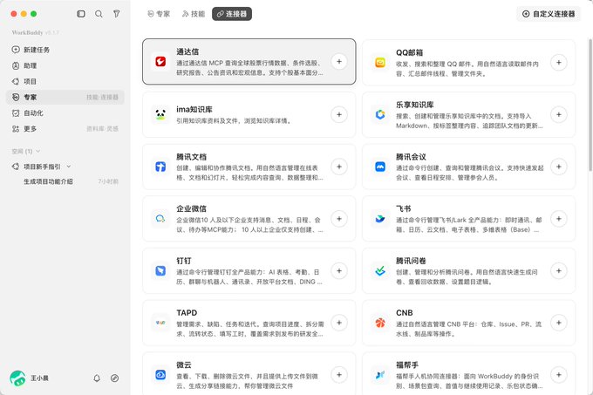Image resolution: width=593 pixels, height=395 pixels.
Task: Toggle the sidebar panel icon
Action: pyautogui.click(x=81, y=14)
